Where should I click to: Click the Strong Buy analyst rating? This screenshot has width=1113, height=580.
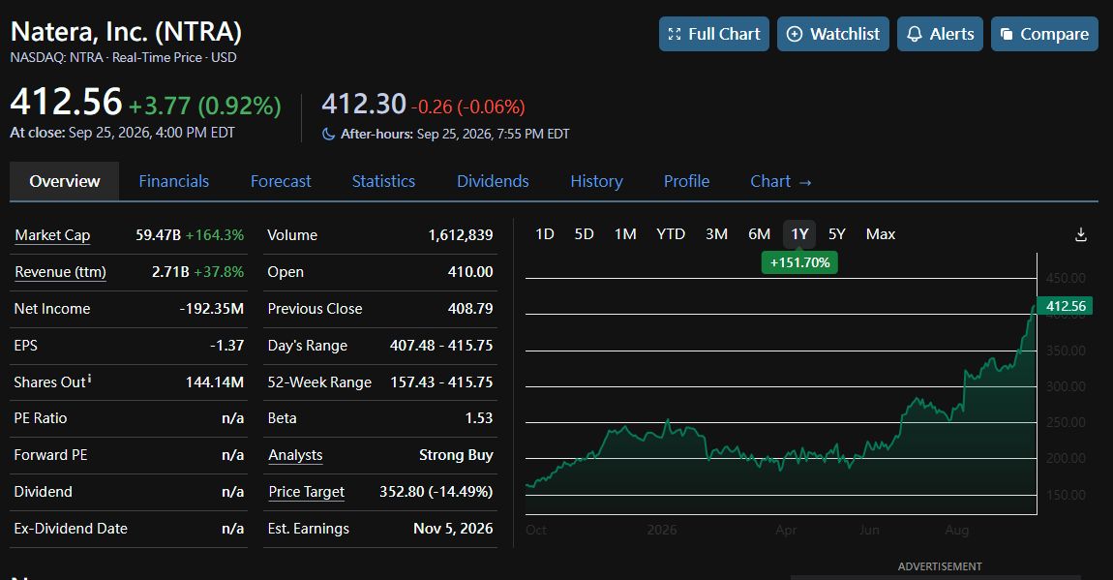tap(456, 455)
